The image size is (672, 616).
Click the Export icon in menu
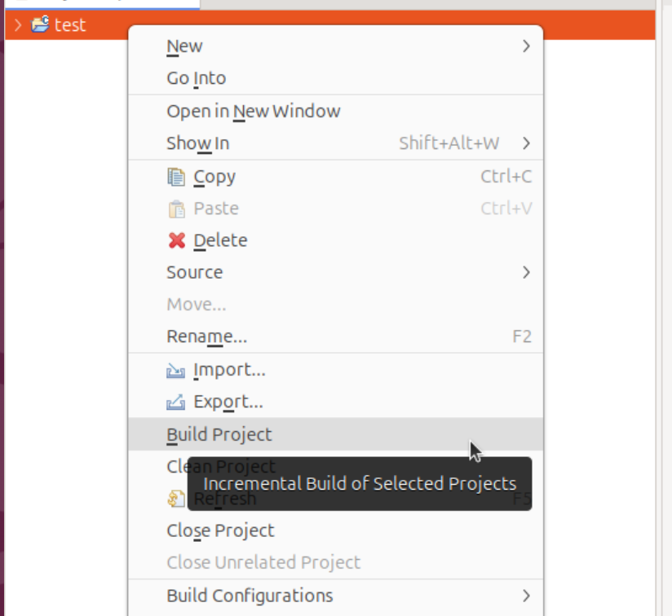(176, 403)
